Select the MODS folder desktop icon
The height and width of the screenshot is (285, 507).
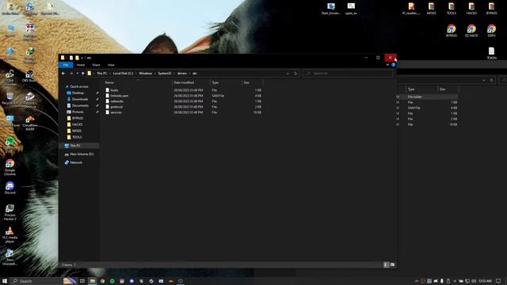[431, 9]
